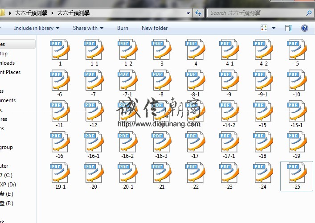Open the Include in library dropdown
Viewport: 315px width, 223px height.
pos(37,28)
